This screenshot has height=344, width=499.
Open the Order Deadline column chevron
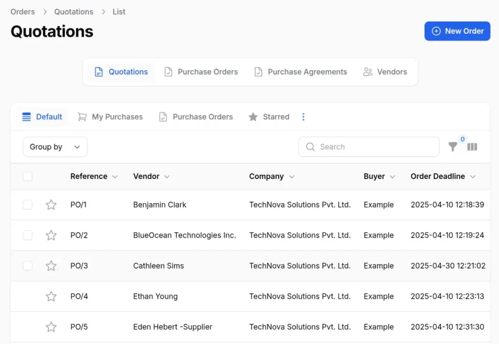[x=473, y=177]
